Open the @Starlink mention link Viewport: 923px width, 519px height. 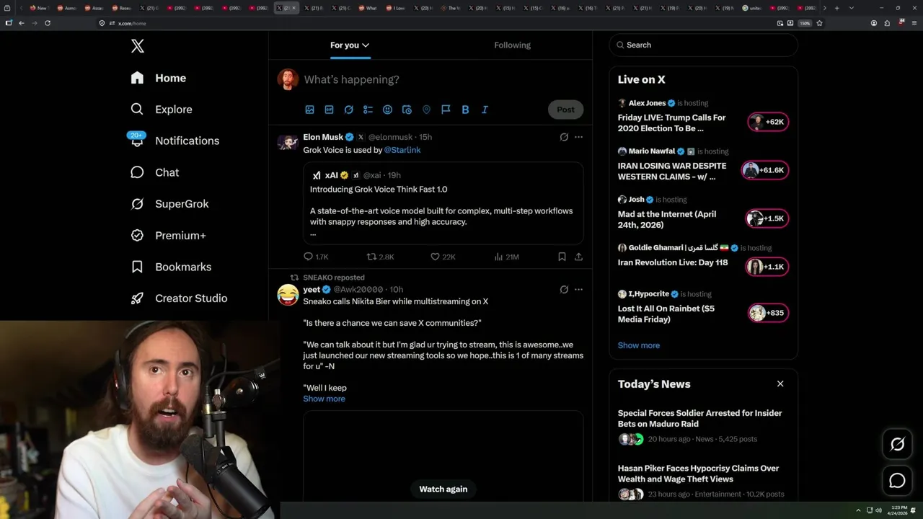tap(402, 150)
